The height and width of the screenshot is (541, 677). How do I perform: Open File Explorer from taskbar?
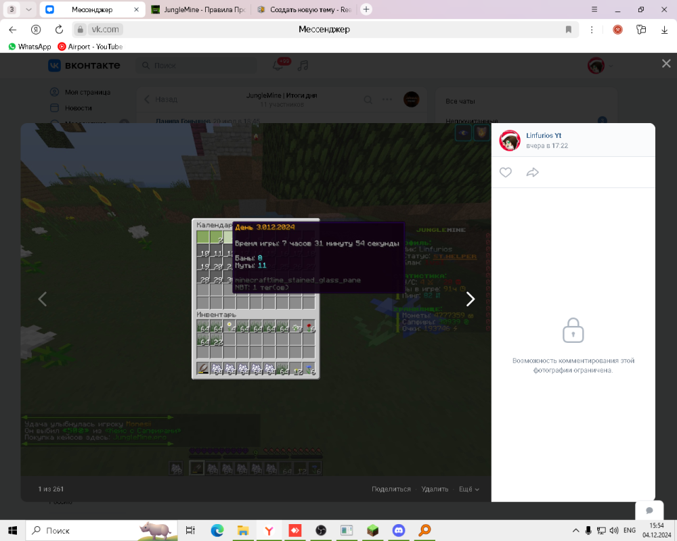[x=242, y=530]
